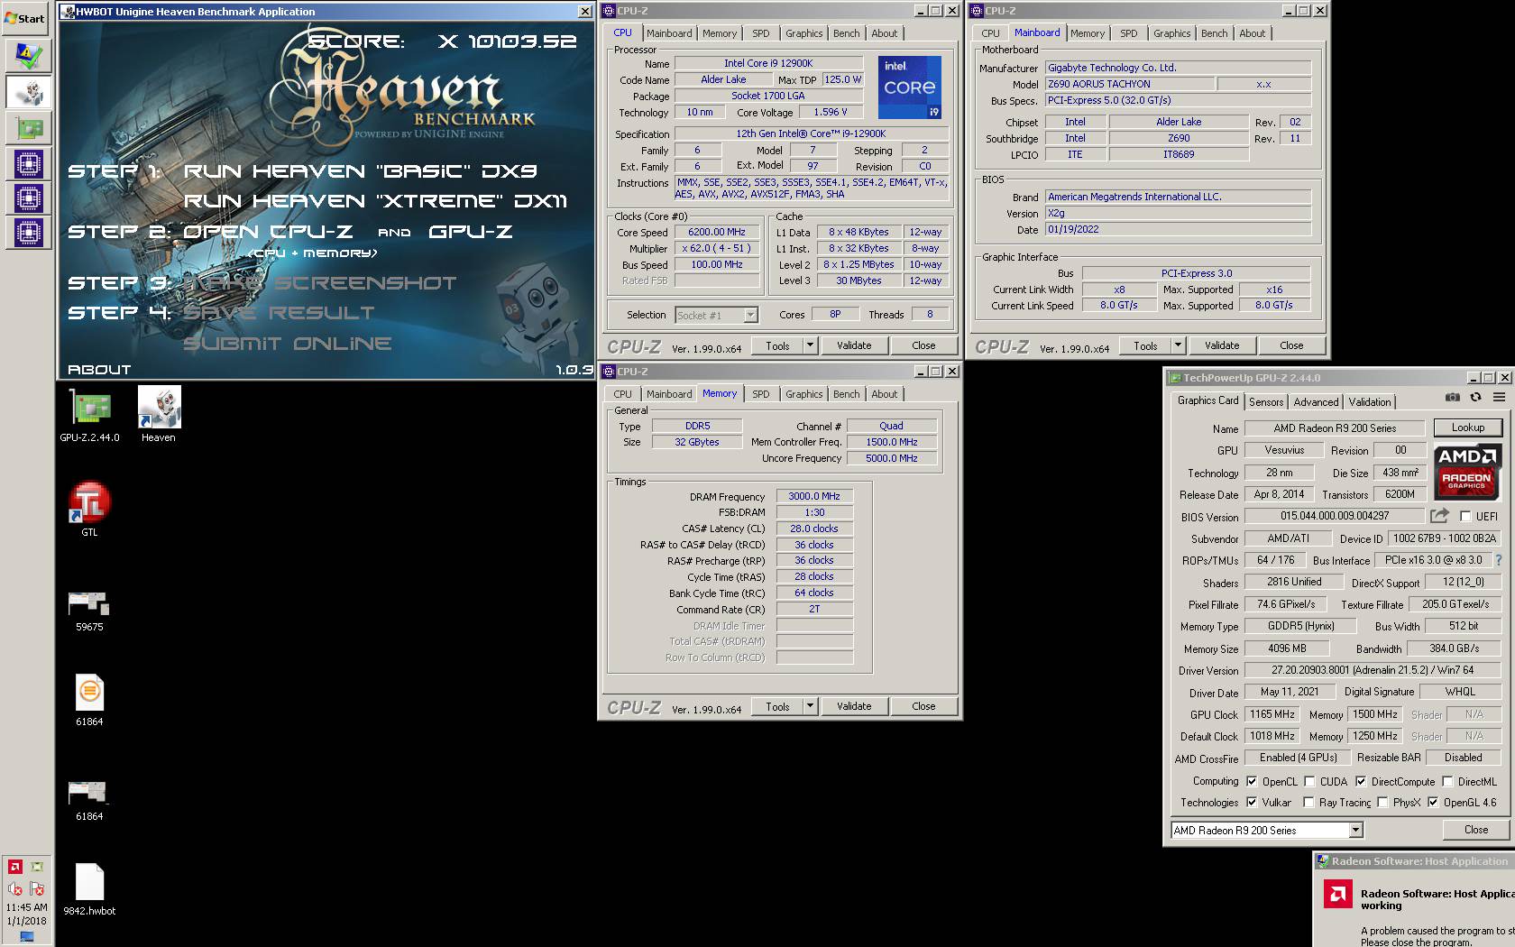This screenshot has width=1515, height=947.
Task: Click the GPU card taskbar icon
Action: tap(29, 128)
